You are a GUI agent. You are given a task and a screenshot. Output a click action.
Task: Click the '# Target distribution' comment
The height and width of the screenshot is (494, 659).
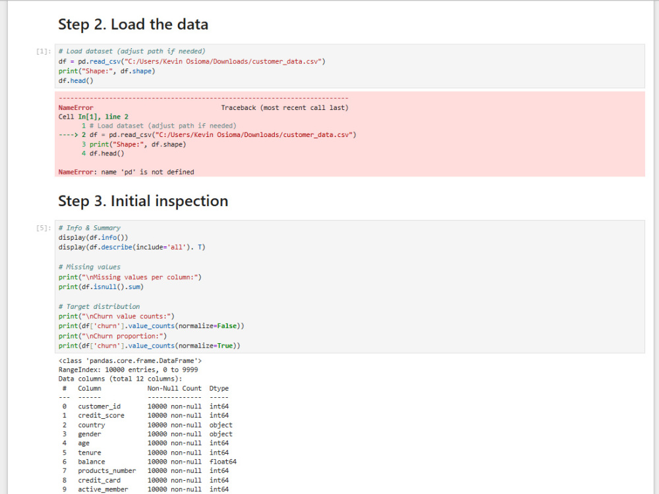[x=99, y=307]
